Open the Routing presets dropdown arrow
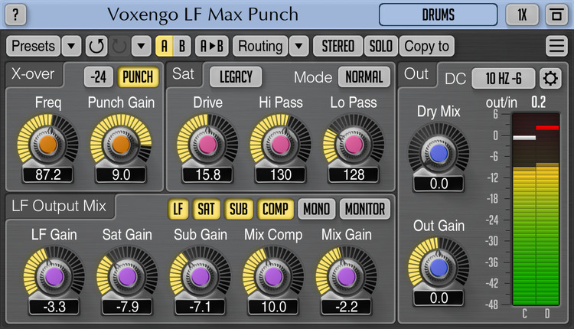The width and height of the screenshot is (574, 329). (x=299, y=46)
